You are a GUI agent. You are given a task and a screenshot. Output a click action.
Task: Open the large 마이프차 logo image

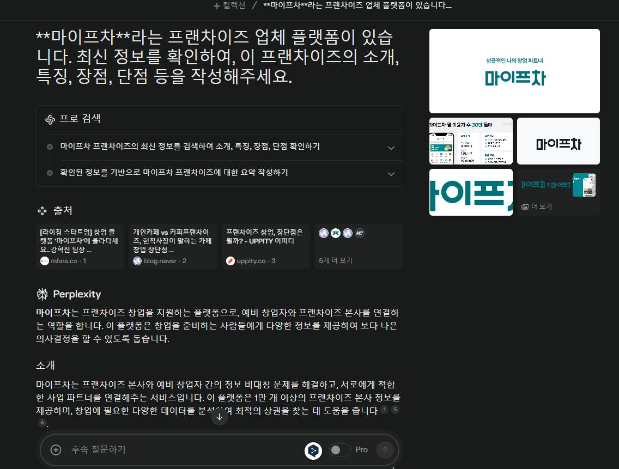[514, 71]
